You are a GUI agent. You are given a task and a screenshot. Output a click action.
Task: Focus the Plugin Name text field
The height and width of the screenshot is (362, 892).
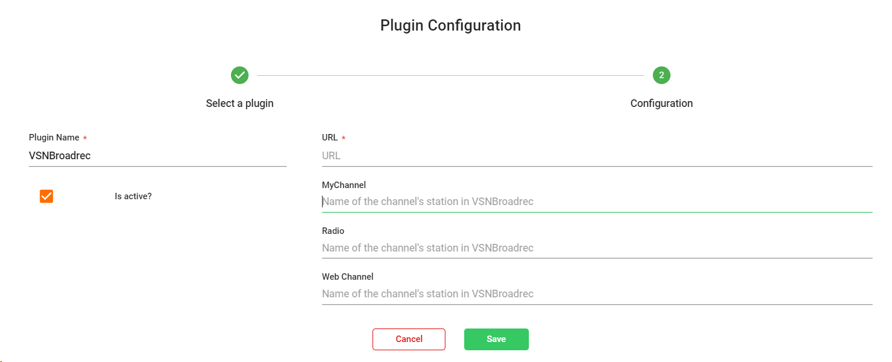tap(157, 156)
